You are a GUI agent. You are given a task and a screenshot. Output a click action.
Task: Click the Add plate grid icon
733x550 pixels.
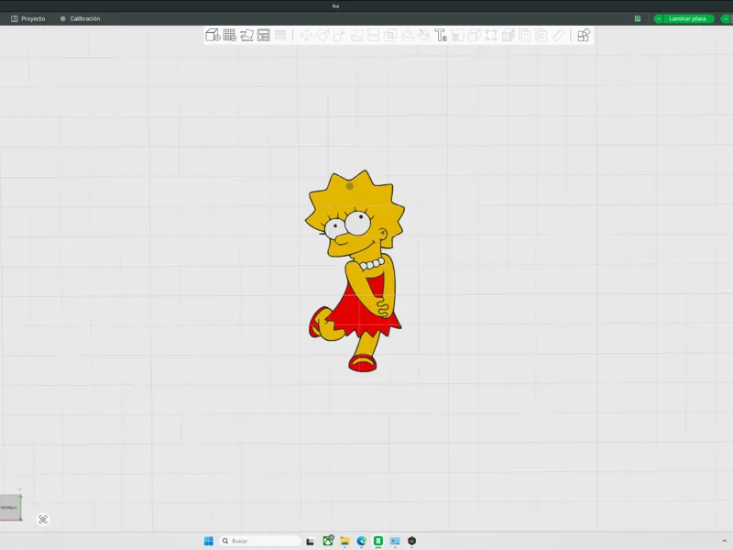(x=230, y=35)
